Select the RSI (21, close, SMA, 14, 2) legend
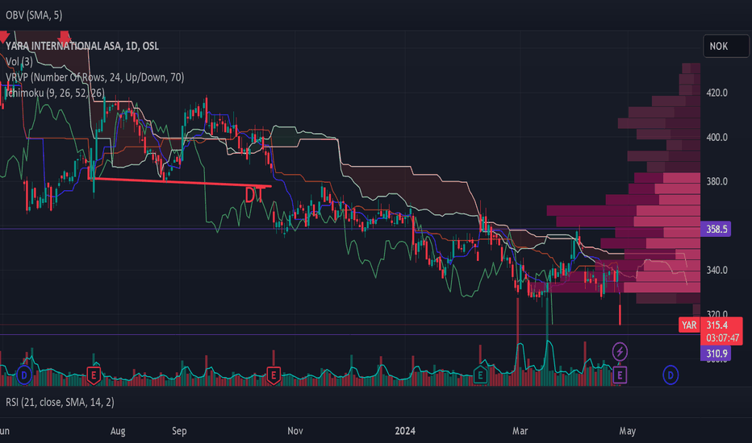Viewport: 752px width, 443px height. (x=60, y=402)
